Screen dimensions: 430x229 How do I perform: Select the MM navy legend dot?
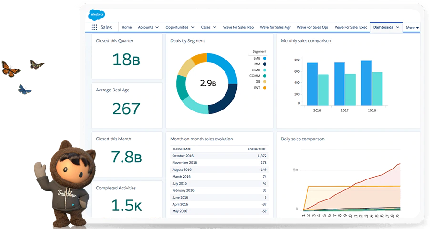click(265, 64)
